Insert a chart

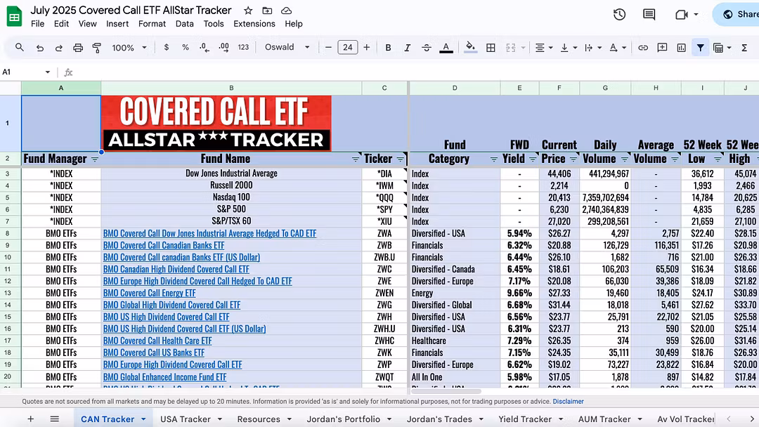[x=681, y=47]
